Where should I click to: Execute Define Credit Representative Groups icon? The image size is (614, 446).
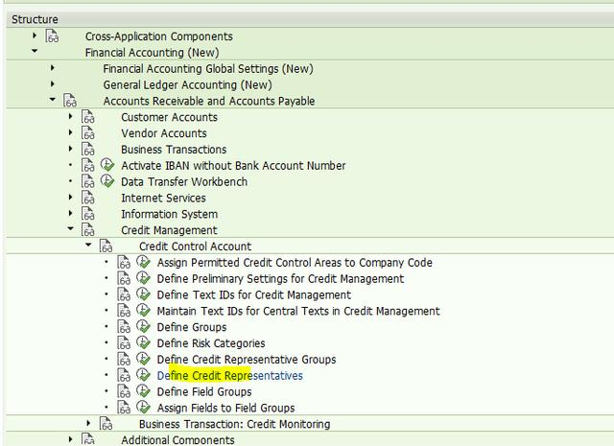point(143,359)
